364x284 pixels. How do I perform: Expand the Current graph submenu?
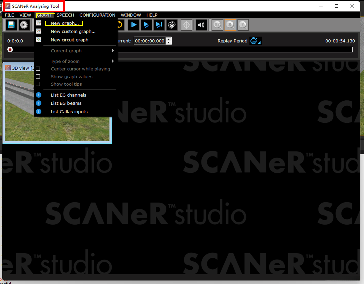pyautogui.click(x=76, y=51)
